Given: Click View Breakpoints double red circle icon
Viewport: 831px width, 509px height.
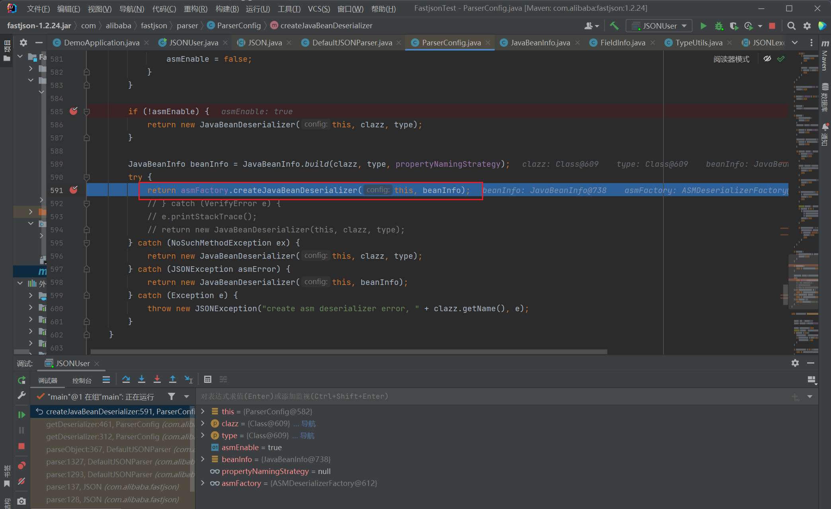Looking at the screenshot, I should tap(21, 465).
